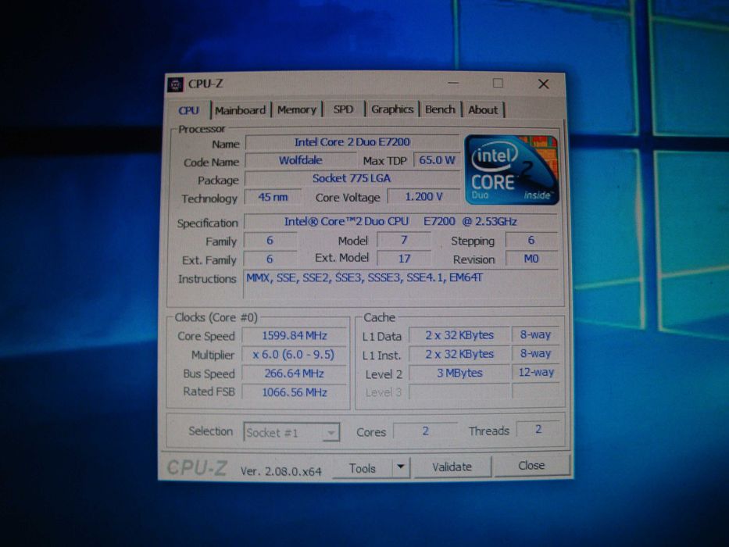Click the Stepping value field
This screenshot has height=547, width=729.
(531, 240)
